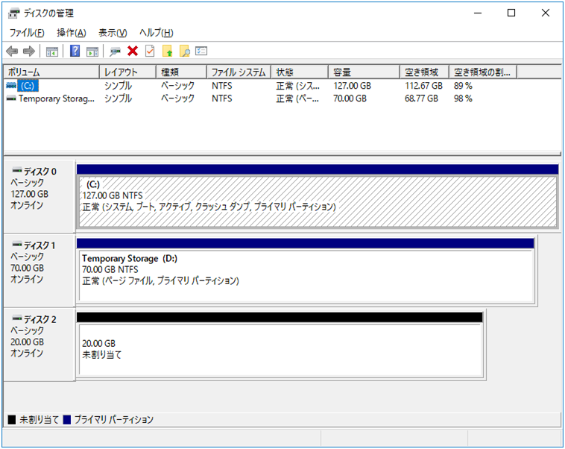
Task: Select the 20.00 GB unallocated region on Disk 2
Action: [280, 349]
